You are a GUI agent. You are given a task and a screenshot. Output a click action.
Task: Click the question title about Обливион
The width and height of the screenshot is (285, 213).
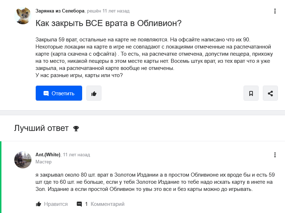[x=109, y=23]
